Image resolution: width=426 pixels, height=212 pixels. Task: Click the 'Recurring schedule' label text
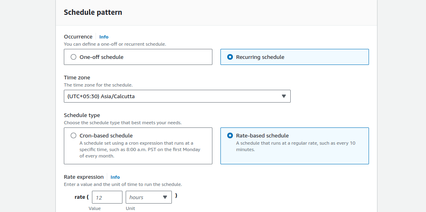pyautogui.click(x=260, y=57)
